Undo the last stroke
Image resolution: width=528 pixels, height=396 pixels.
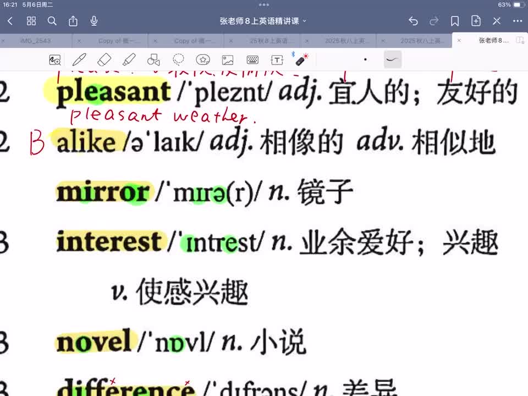point(413,21)
